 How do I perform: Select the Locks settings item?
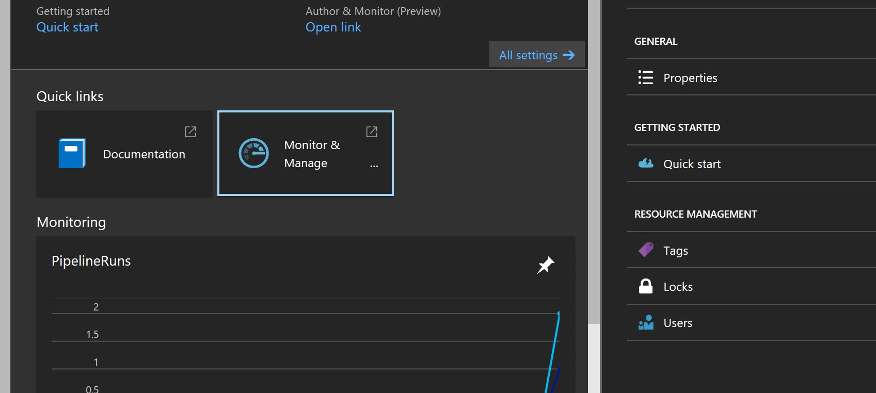pyautogui.click(x=752, y=286)
